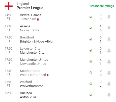This screenshot has height=102, width=116.
Task: Open statistics icon for Arsenal vs Norwich City
Action: [x=91, y=28]
